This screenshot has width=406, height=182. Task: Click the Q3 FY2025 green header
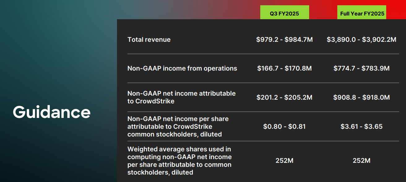click(x=284, y=13)
